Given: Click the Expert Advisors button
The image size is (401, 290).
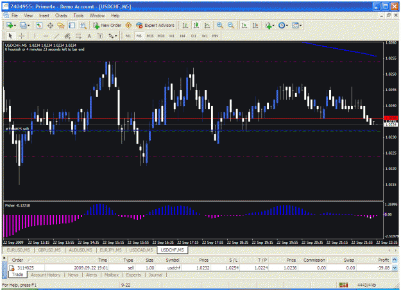Looking at the screenshot, I should pyautogui.click(x=155, y=25).
